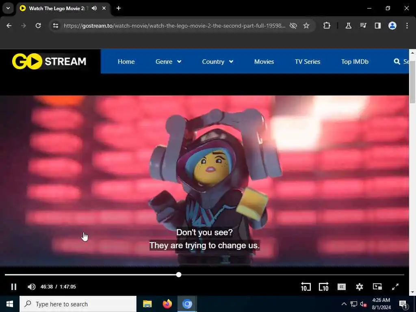Open media control playlist icon
This screenshot has height=312, width=416.
click(x=363, y=26)
